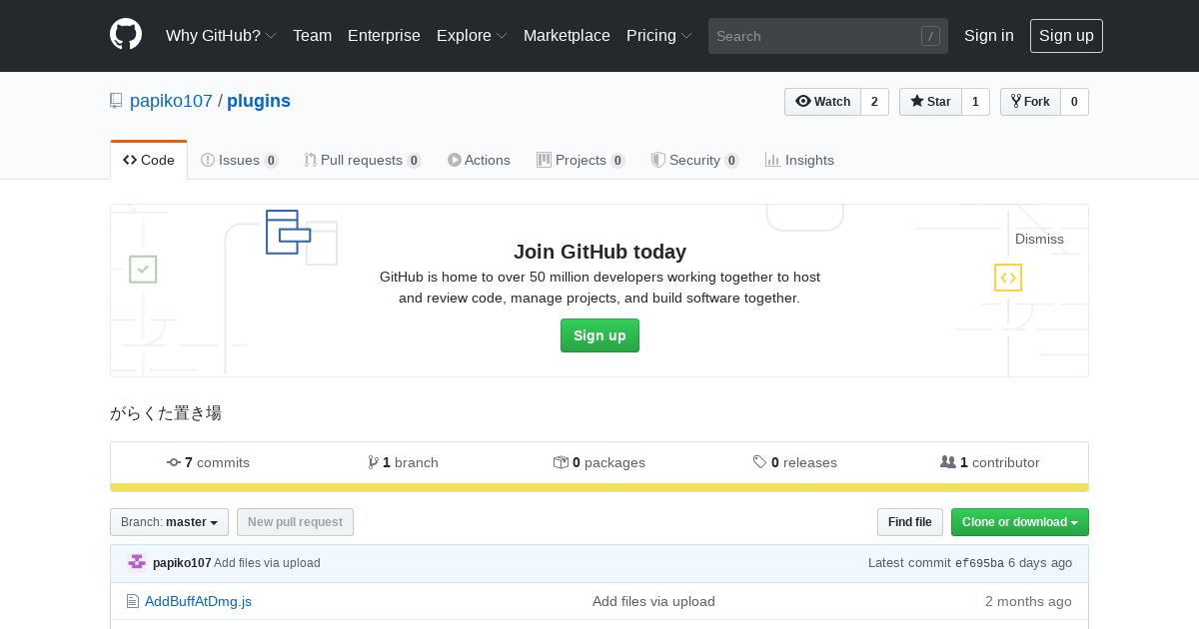Click the slash shortcut key icon in search
1199x629 pixels.
tap(930, 36)
